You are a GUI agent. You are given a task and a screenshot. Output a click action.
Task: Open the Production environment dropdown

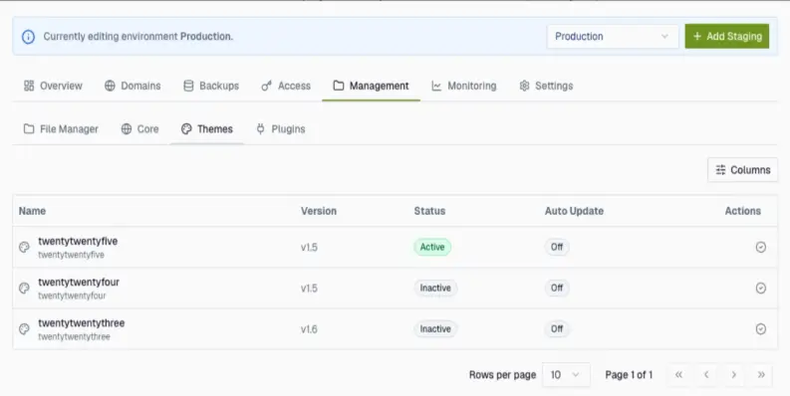click(613, 36)
